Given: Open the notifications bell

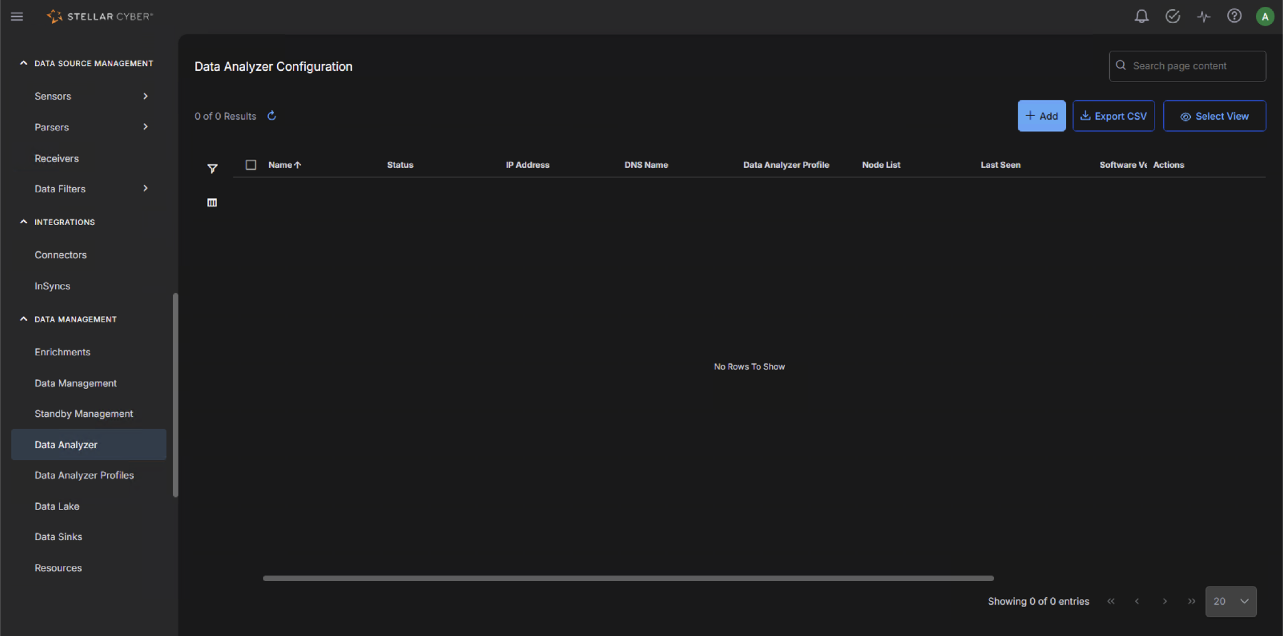Looking at the screenshot, I should pos(1141,16).
